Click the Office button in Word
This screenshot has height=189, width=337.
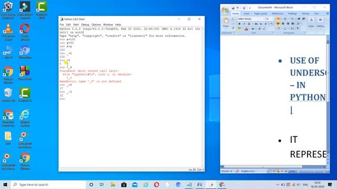[x=225, y=10]
